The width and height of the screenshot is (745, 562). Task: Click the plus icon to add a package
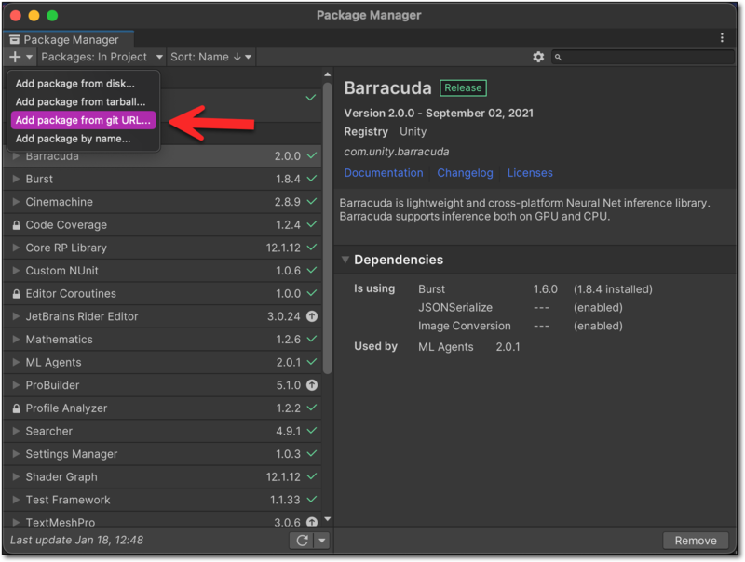click(x=14, y=57)
